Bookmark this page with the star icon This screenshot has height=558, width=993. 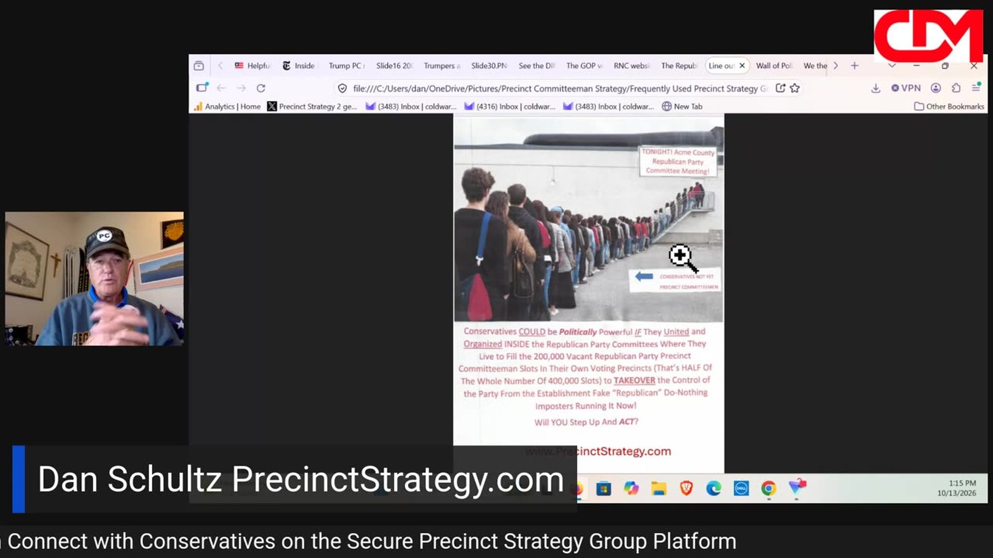pos(795,88)
